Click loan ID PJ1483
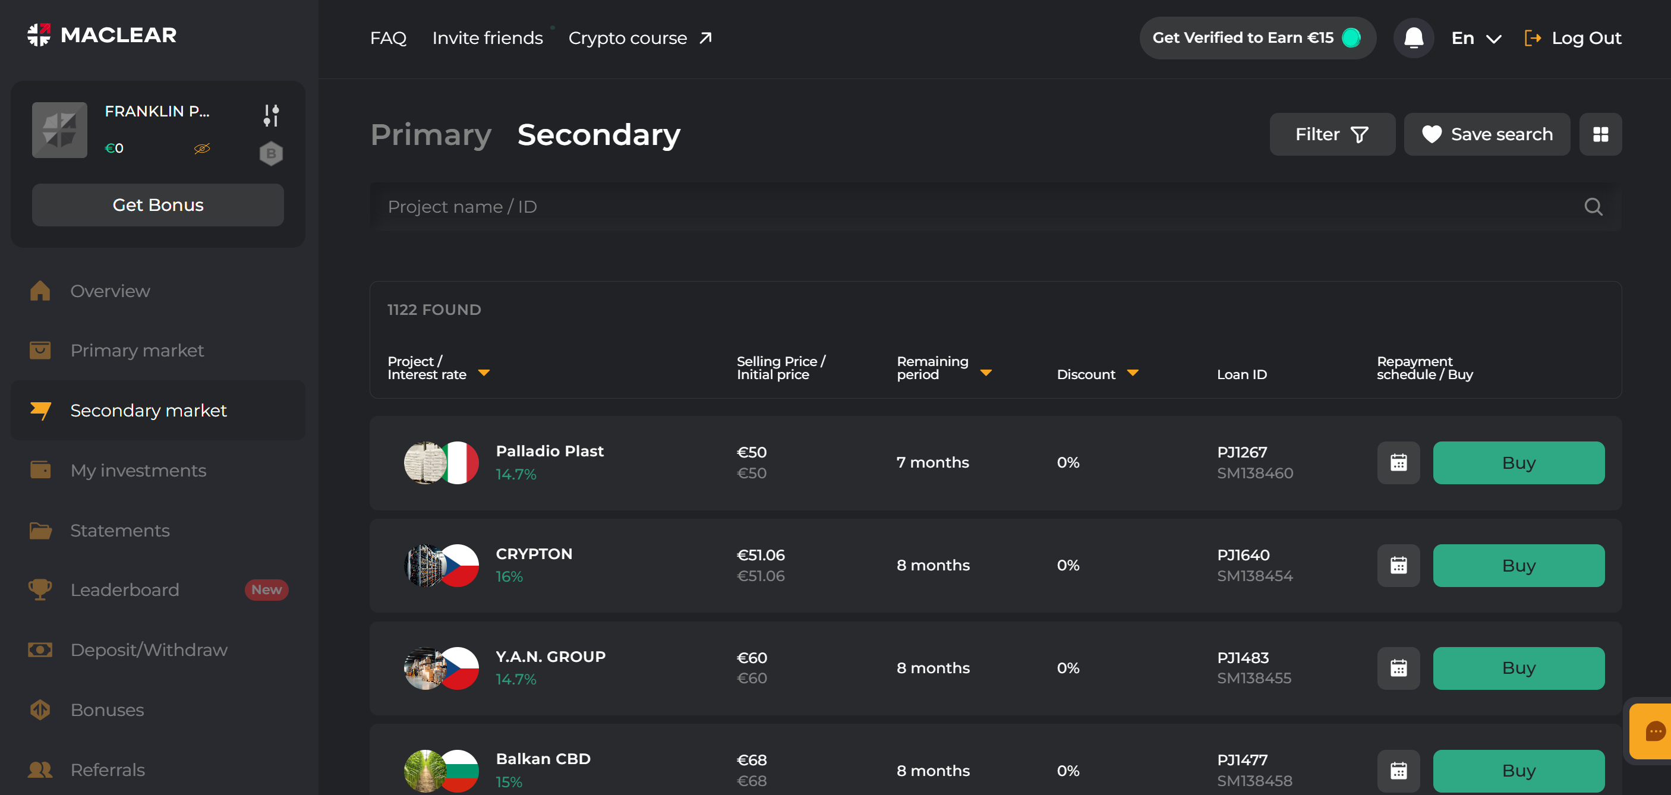1671x795 pixels. pos(1243,658)
